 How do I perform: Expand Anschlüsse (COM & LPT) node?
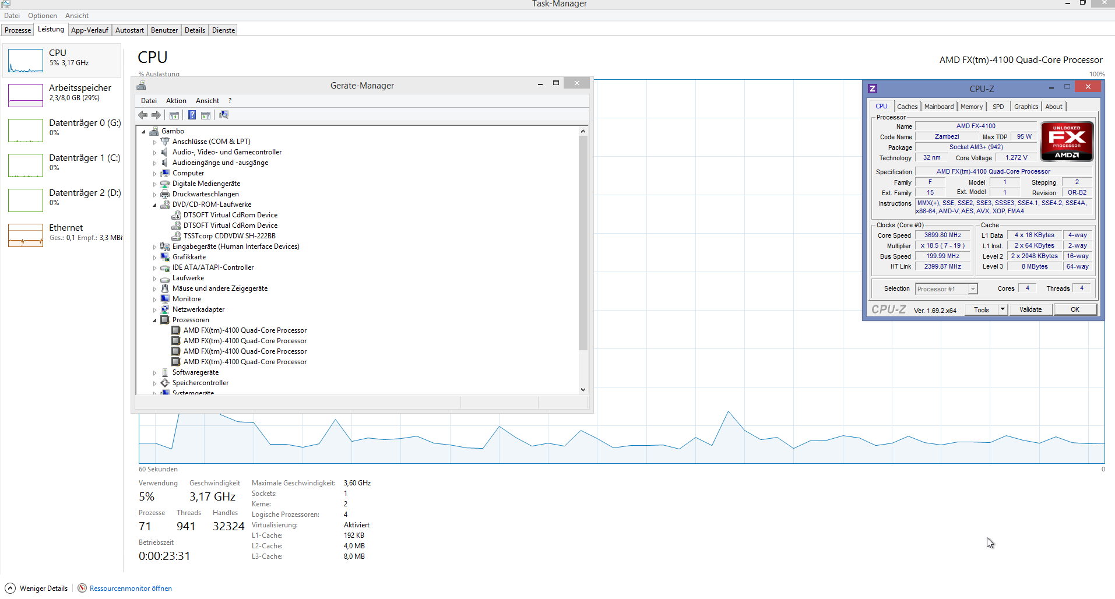pos(154,142)
